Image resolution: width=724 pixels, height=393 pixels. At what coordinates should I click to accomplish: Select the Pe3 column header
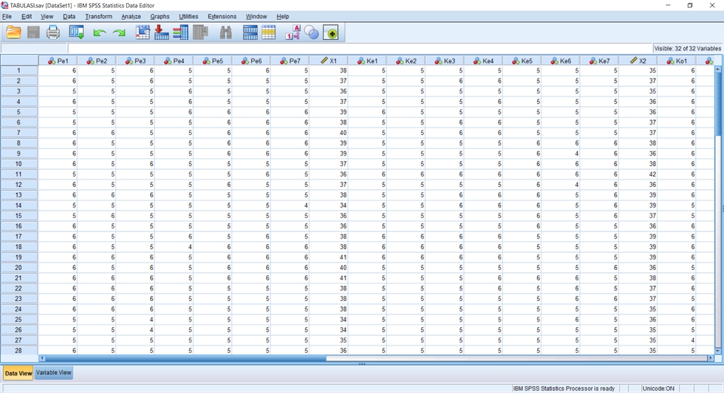point(135,60)
